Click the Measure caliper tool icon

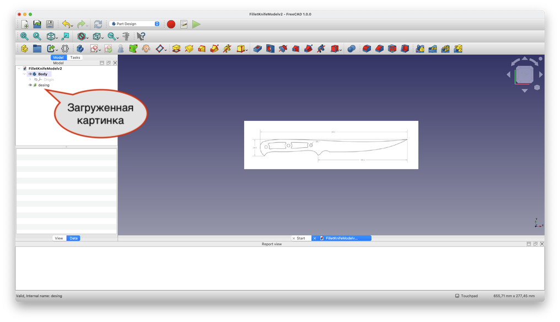(x=126, y=36)
